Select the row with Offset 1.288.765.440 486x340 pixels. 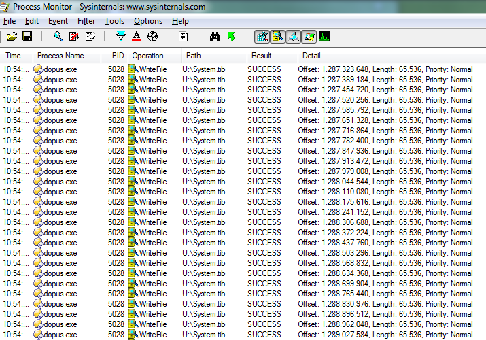243,294
